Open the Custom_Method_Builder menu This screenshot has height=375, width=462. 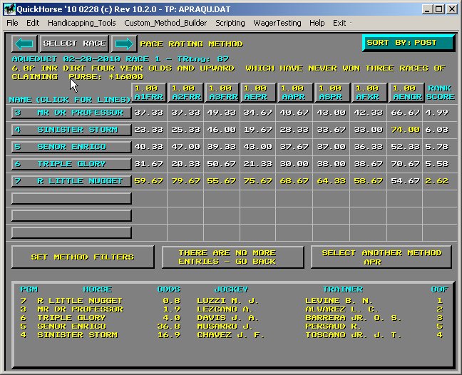165,23
